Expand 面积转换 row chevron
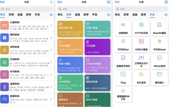The width and height of the screenshot is (171, 109). click(51, 38)
